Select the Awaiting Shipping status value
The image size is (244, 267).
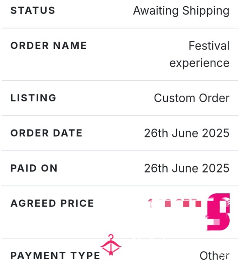click(x=181, y=11)
